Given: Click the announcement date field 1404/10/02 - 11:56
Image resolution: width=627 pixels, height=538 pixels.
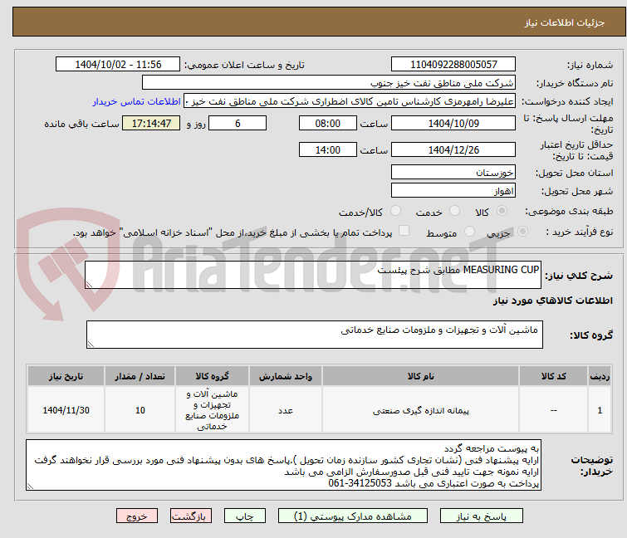Looking at the screenshot, I should point(118,65).
